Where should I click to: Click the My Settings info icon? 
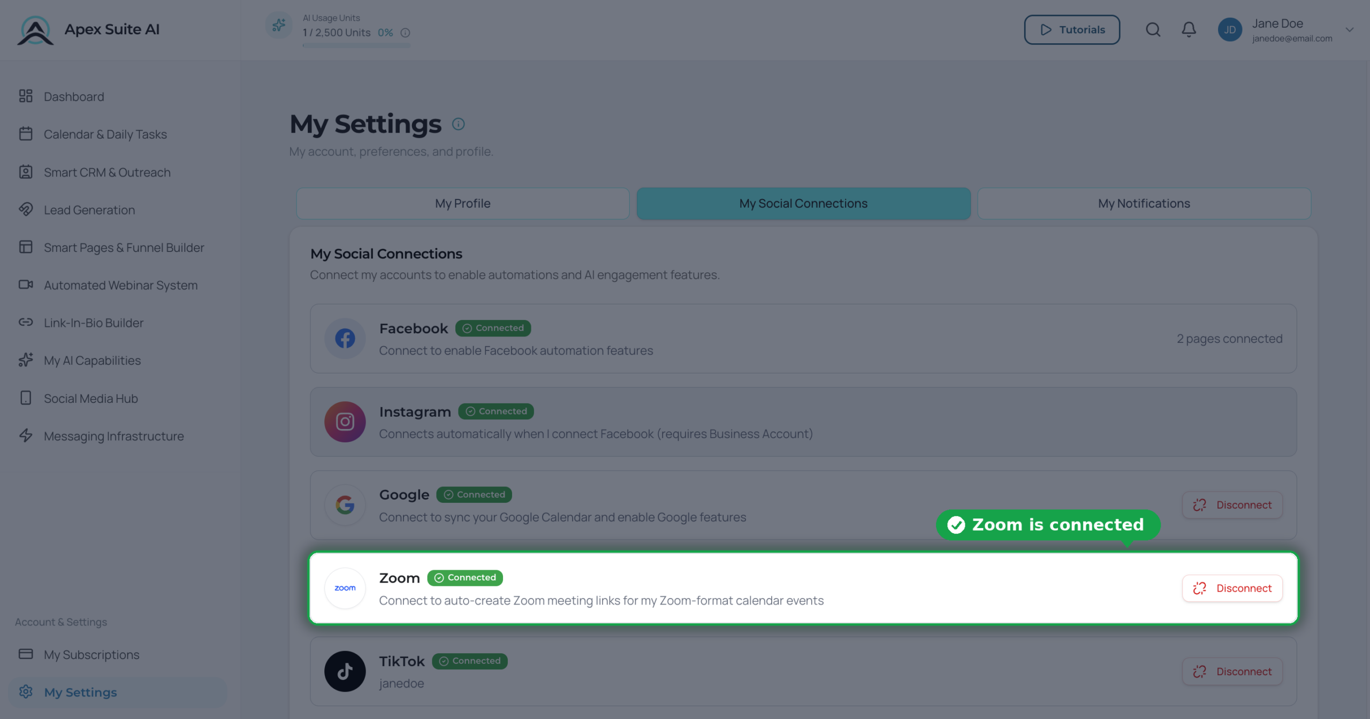click(x=458, y=124)
